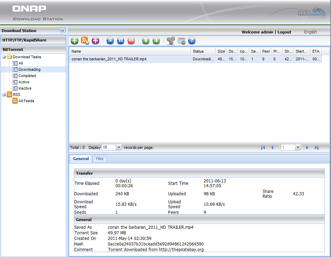This screenshot has width=331, height=257.
Task: Select the Completed tasks filter
Action: point(27,76)
